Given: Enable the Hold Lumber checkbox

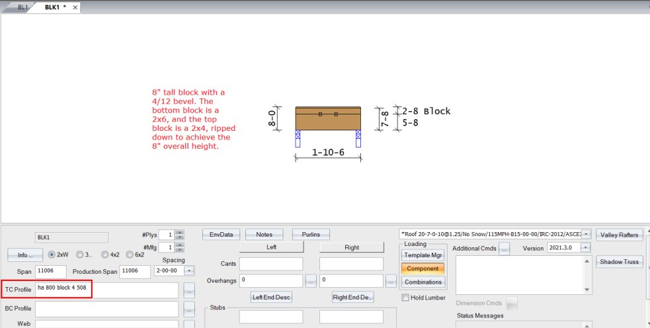Looking at the screenshot, I should [x=405, y=298].
